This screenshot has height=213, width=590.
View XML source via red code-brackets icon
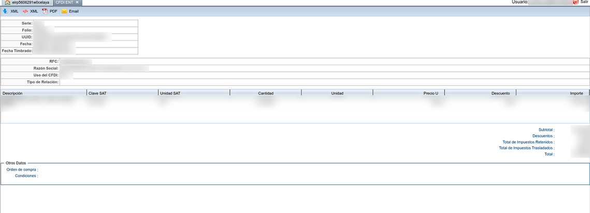point(25,11)
